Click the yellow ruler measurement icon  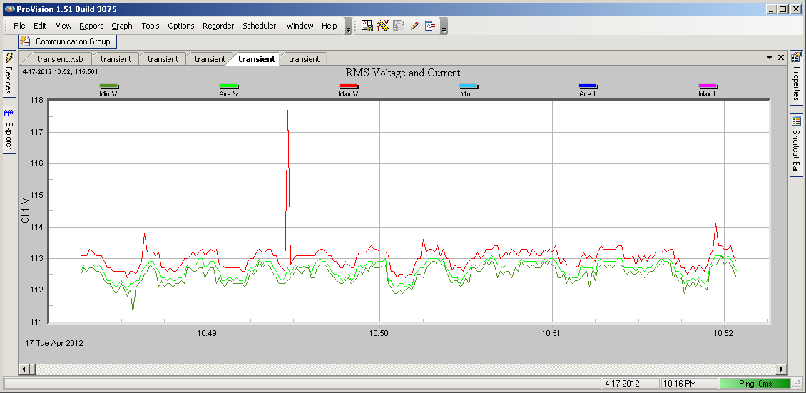click(382, 26)
